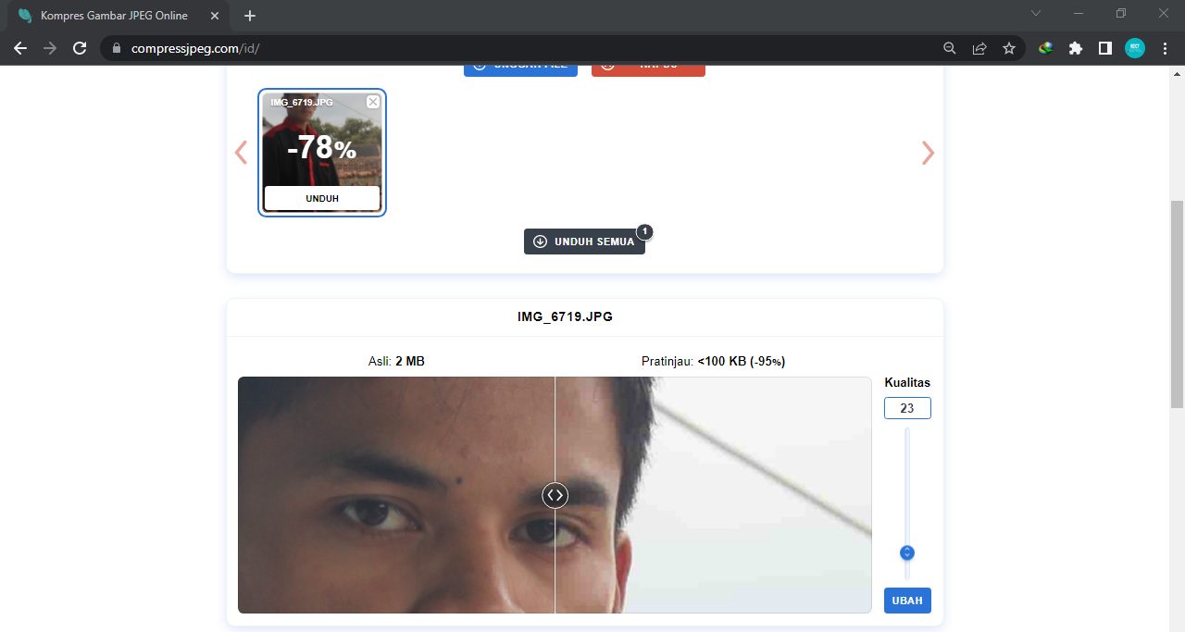Click the Kualitas label

(907, 382)
